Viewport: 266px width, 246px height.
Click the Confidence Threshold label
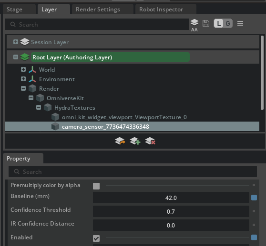coord(41,210)
